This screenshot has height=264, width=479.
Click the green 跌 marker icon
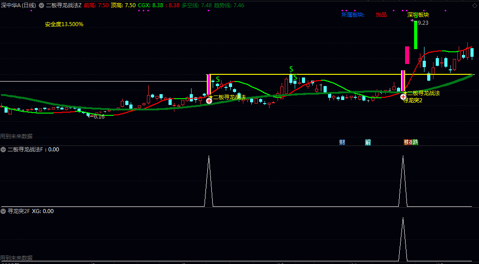click(x=415, y=142)
